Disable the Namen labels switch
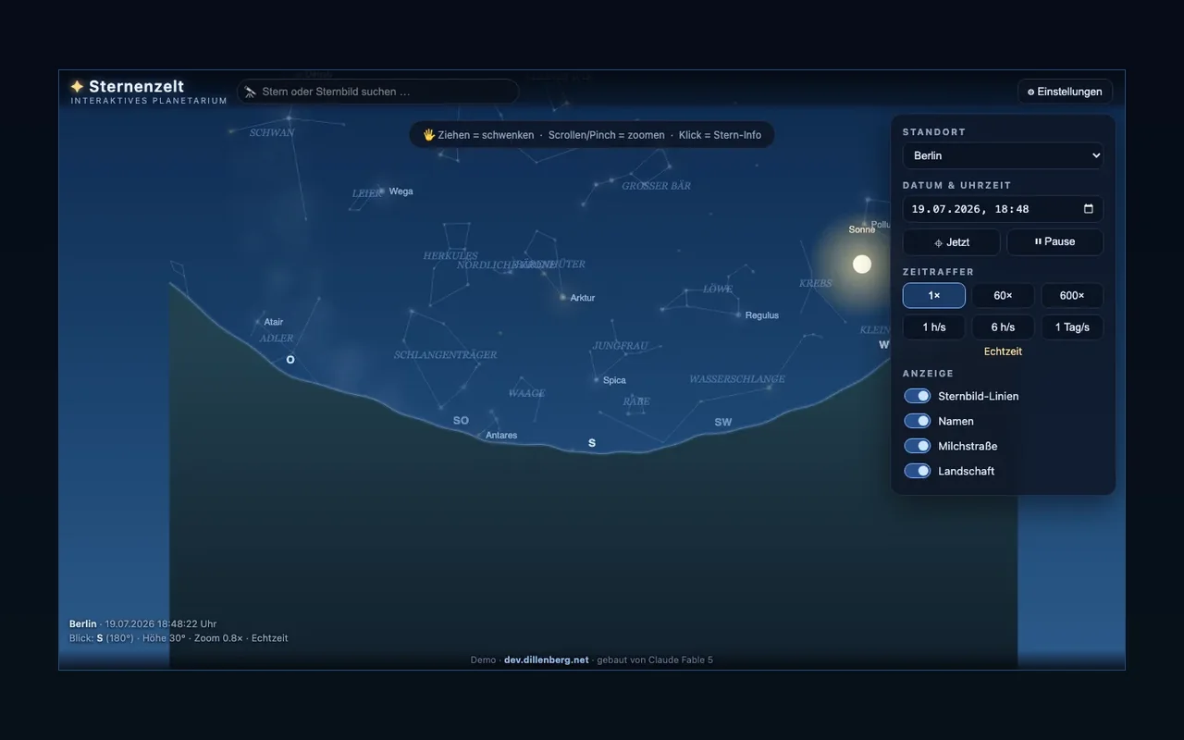The image size is (1184, 740). tap(918, 421)
